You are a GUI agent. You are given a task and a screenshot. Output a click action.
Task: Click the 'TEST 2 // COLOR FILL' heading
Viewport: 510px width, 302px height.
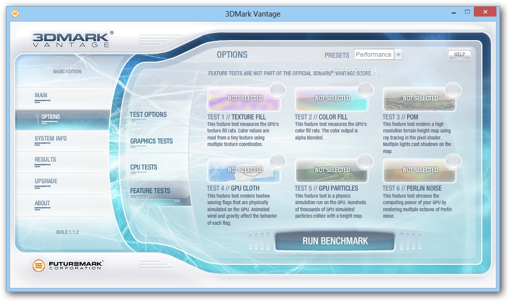(x=321, y=117)
